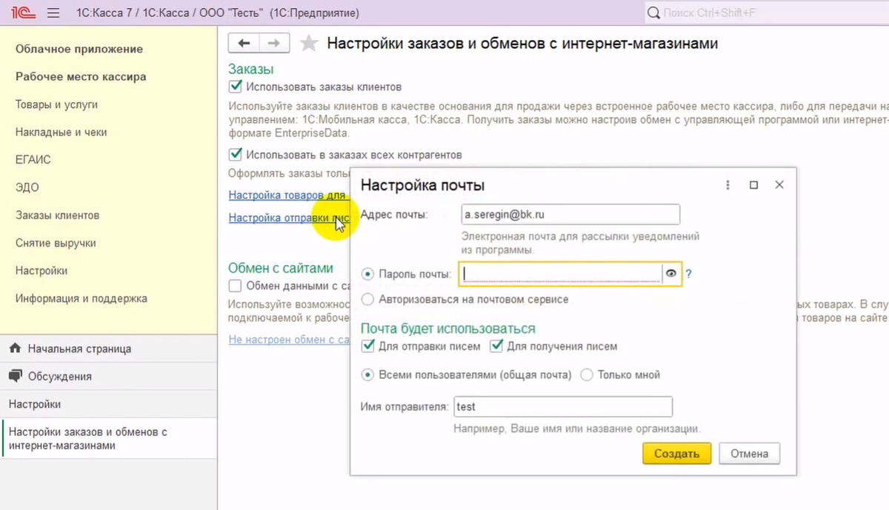
Task: Open the three-dot menu in Настройка почты
Action: click(x=727, y=184)
